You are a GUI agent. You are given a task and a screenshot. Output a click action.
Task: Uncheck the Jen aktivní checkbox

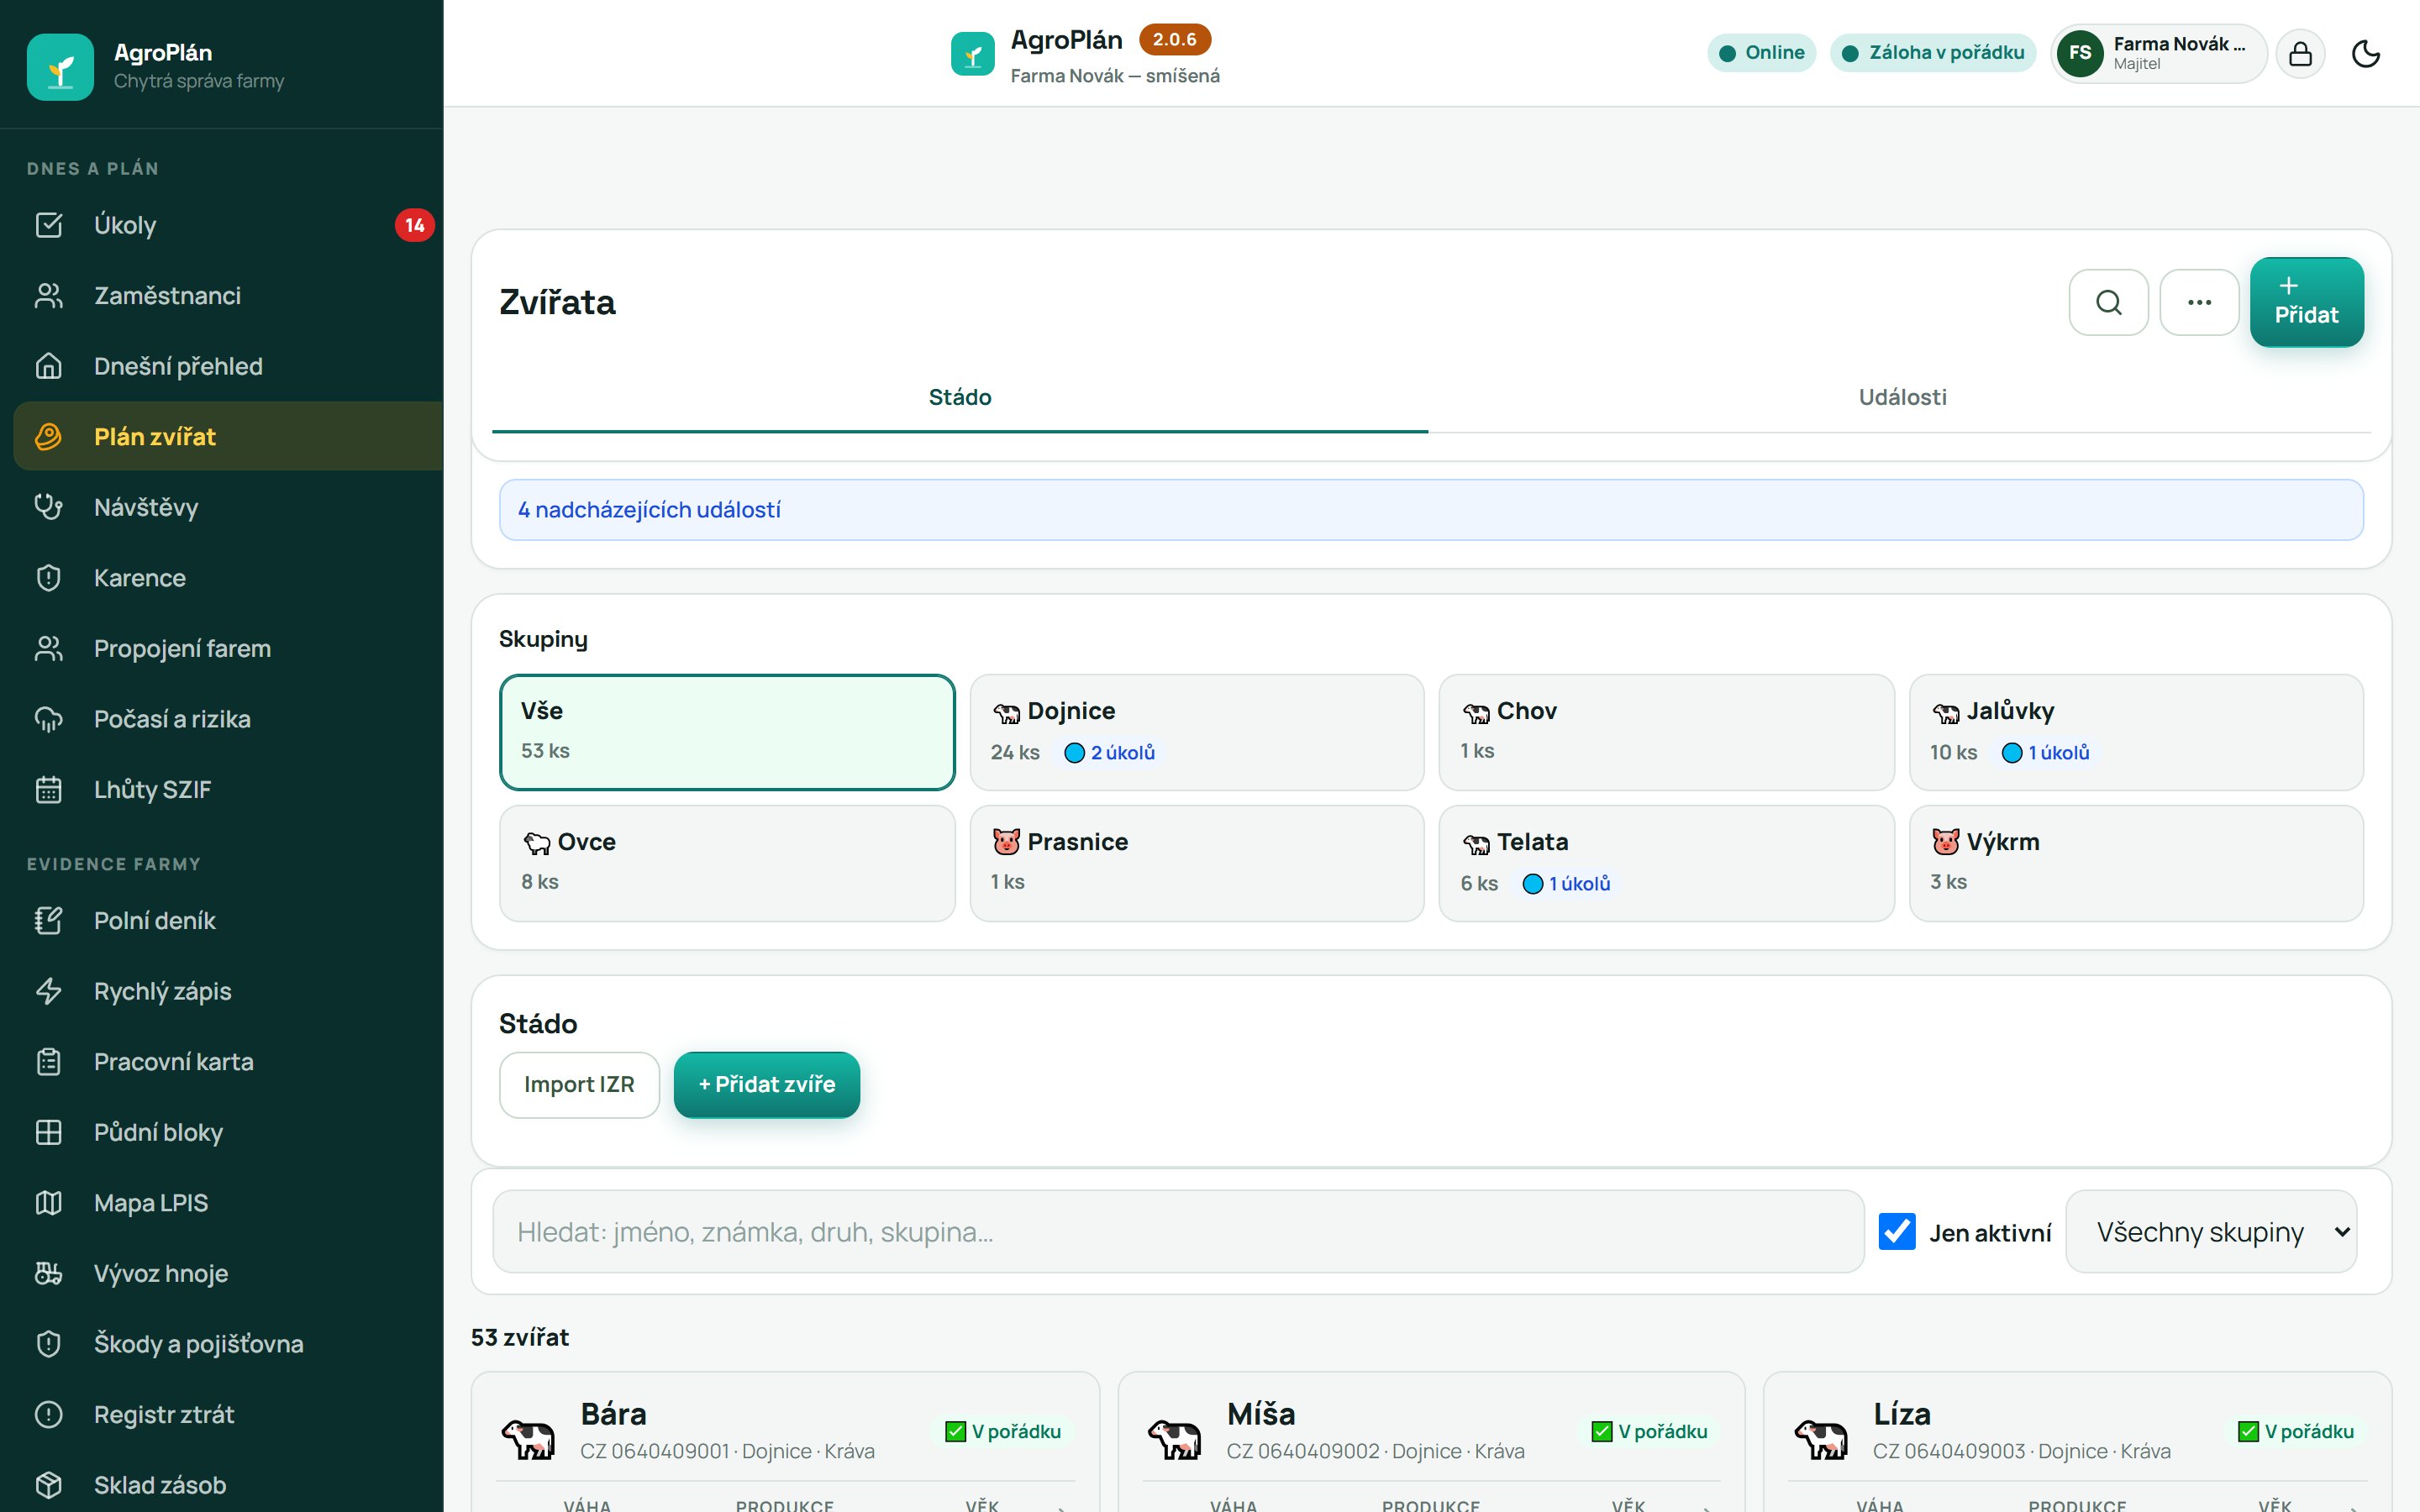[x=1897, y=1232]
